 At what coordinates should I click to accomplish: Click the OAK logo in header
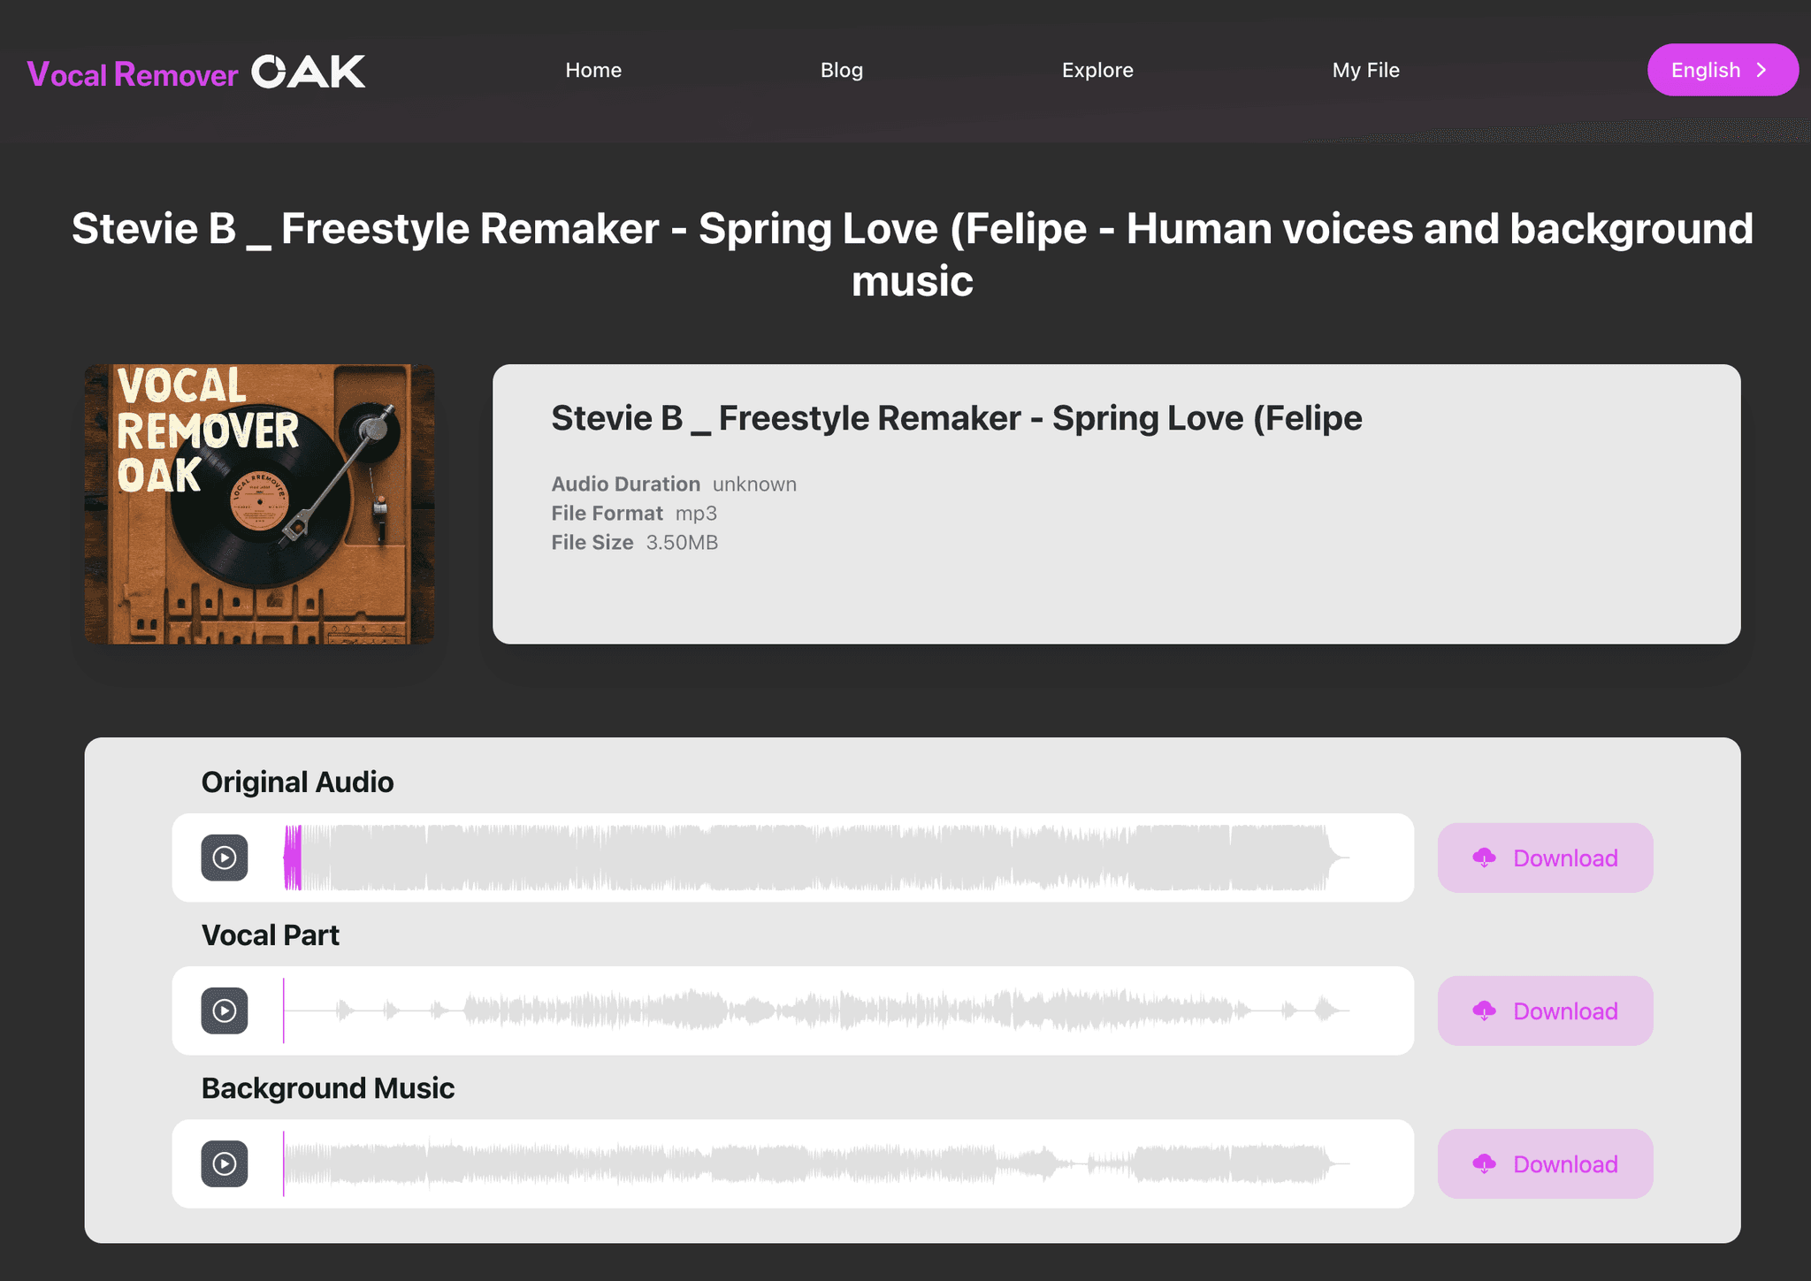[x=308, y=72]
